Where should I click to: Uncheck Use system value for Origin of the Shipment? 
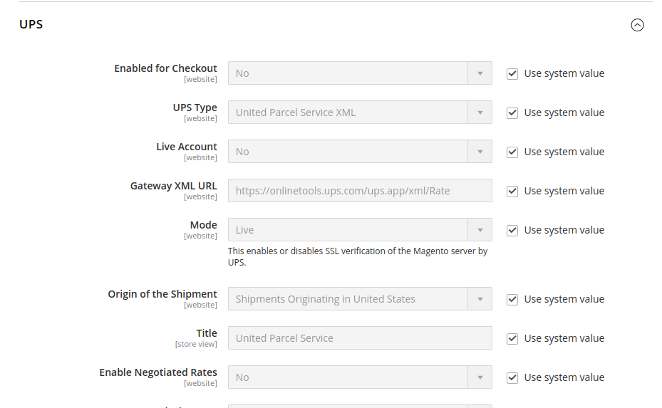click(x=512, y=300)
